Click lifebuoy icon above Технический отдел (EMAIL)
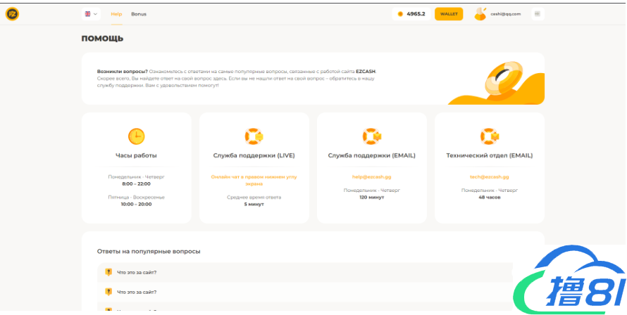Image resolution: width=627 pixels, height=315 pixels. [x=489, y=136]
